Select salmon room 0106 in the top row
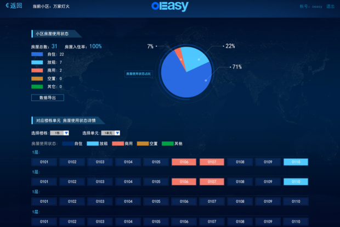The image size is (340, 227). (184, 162)
